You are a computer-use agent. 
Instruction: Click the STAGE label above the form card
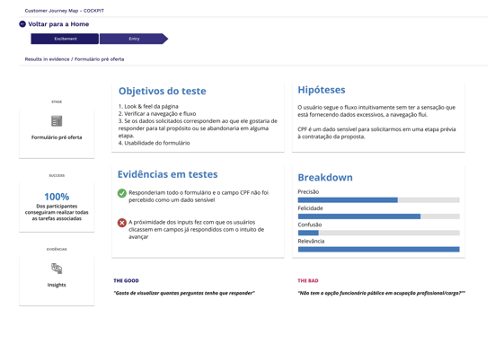[x=57, y=101]
